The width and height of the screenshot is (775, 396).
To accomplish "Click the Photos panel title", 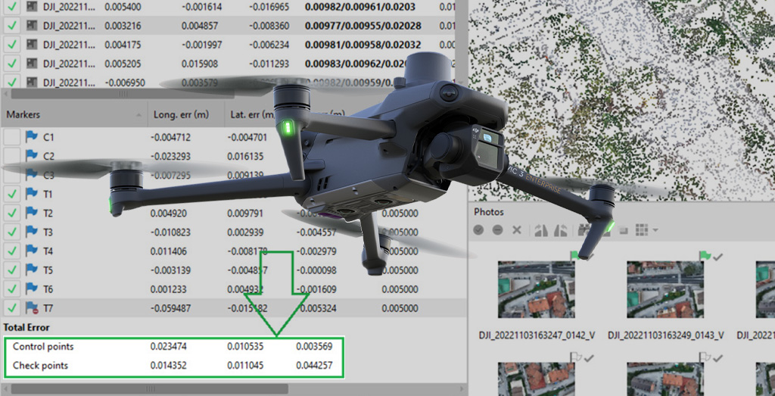I will click(489, 212).
